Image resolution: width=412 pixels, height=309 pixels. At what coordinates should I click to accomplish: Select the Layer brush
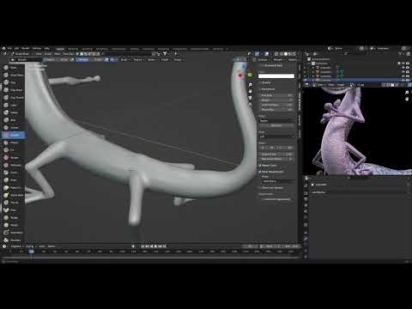(x=13, y=105)
